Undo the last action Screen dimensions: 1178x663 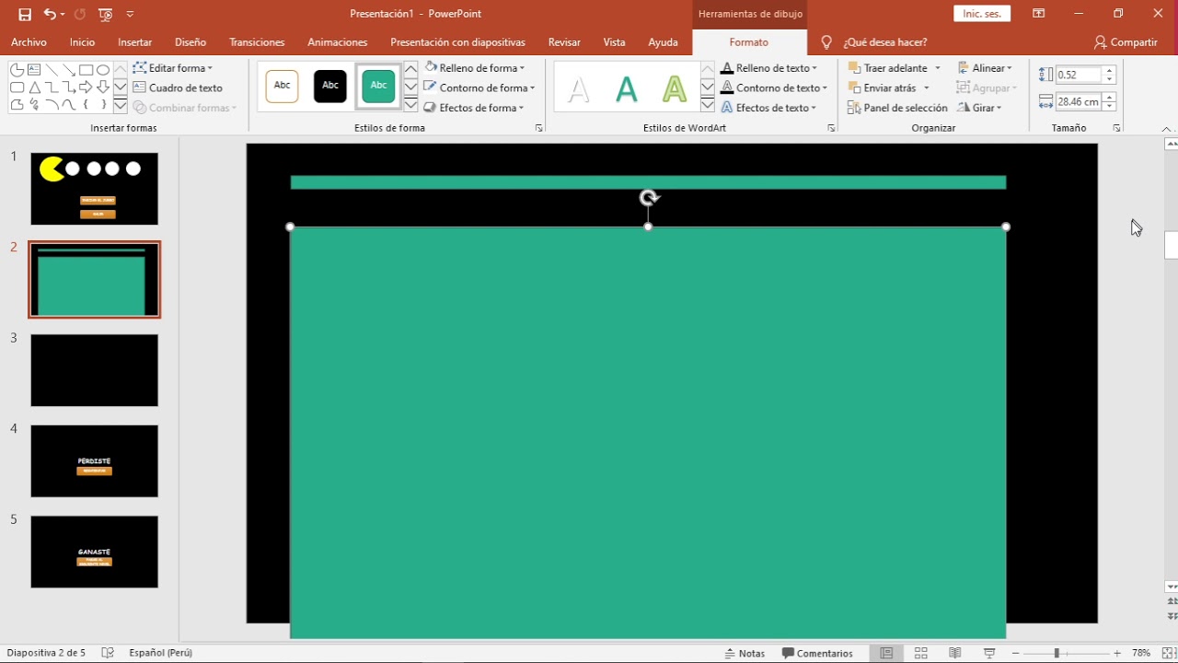pos(50,14)
